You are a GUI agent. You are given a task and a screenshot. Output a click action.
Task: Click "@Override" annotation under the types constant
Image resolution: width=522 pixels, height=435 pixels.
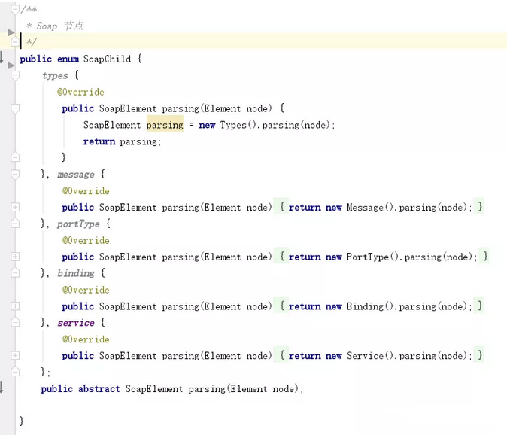point(80,92)
